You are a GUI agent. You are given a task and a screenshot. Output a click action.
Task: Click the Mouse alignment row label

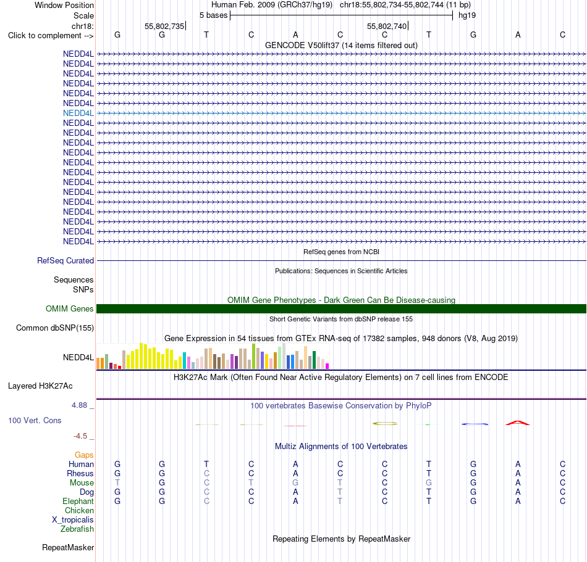point(82,483)
